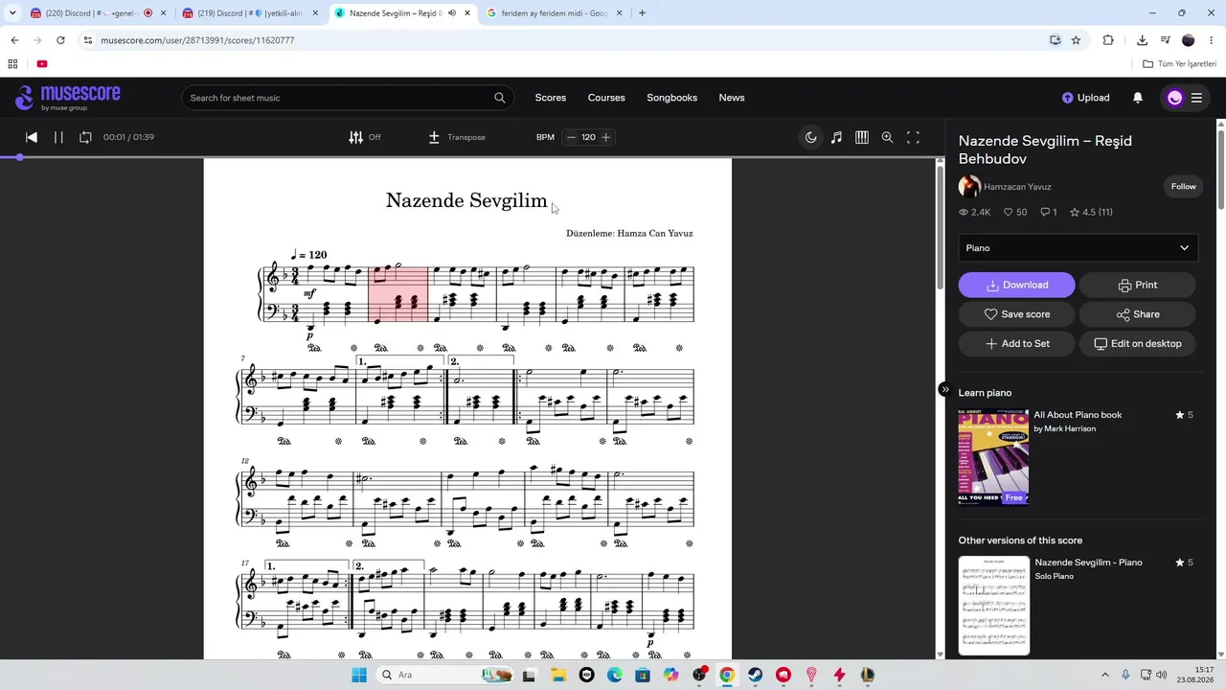Click the music note icon

[836, 137]
